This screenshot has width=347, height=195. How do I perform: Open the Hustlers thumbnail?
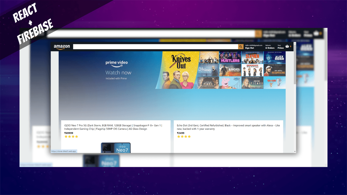click(x=230, y=57)
